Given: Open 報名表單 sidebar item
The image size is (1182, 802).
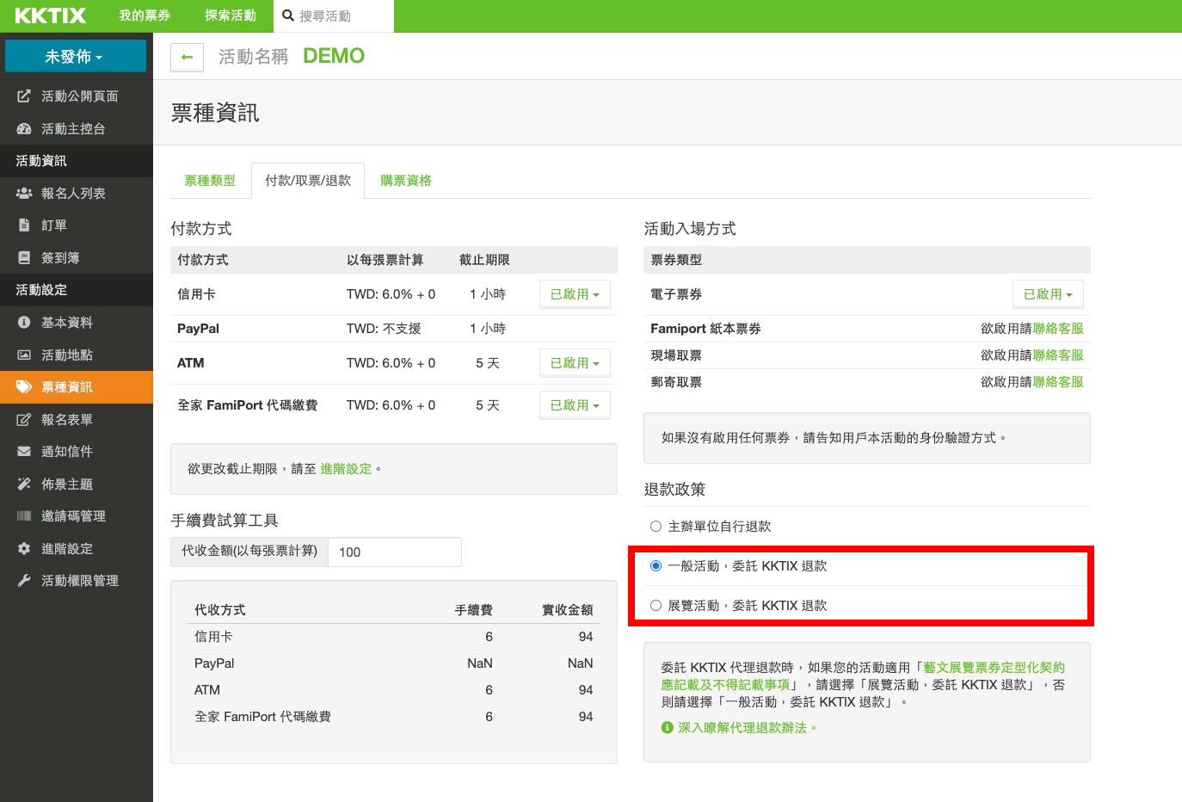Looking at the screenshot, I should click(77, 420).
